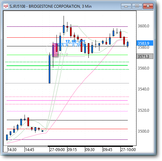Click the 09:30 time axis label

click(x=90, y=149)
